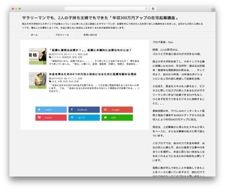Click the red close window button
This screenshot has width=225, height=190.
pyautogui.click(x=13, y=9)
